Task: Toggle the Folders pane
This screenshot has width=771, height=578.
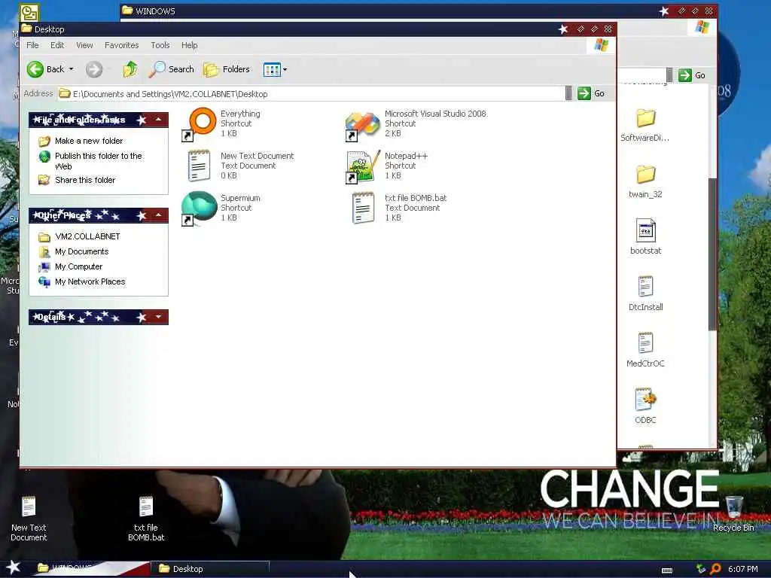Action: click(x=227, y=69)
